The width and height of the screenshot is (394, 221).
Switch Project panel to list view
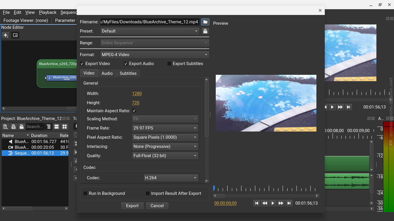tap(57, 127)
